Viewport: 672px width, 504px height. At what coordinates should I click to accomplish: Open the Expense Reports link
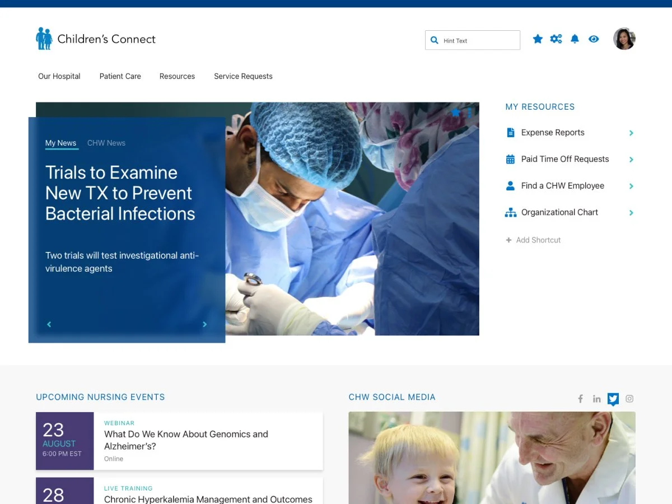click(x=553, y=133)
